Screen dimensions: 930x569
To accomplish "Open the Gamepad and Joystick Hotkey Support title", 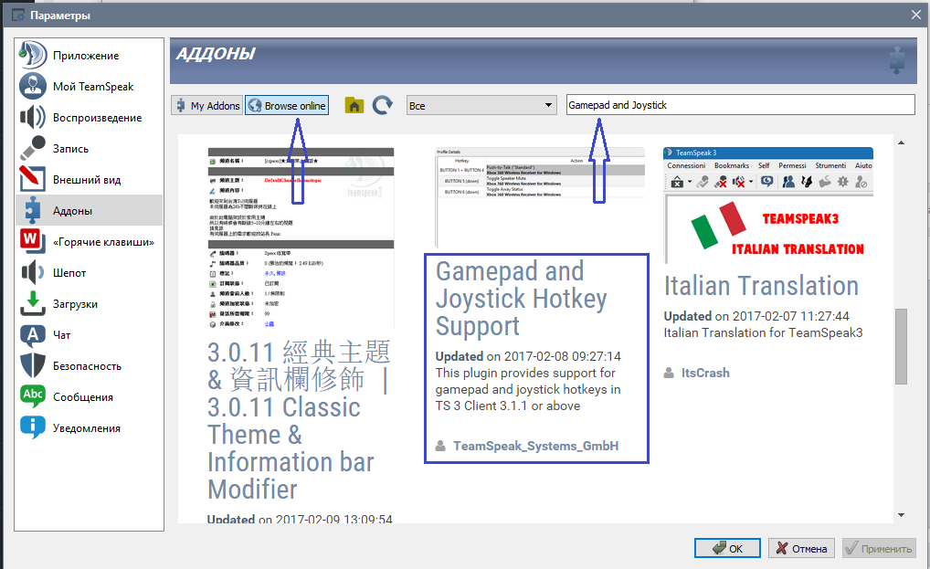I will coord(522,298).
